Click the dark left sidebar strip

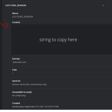[x=1, y=55]
